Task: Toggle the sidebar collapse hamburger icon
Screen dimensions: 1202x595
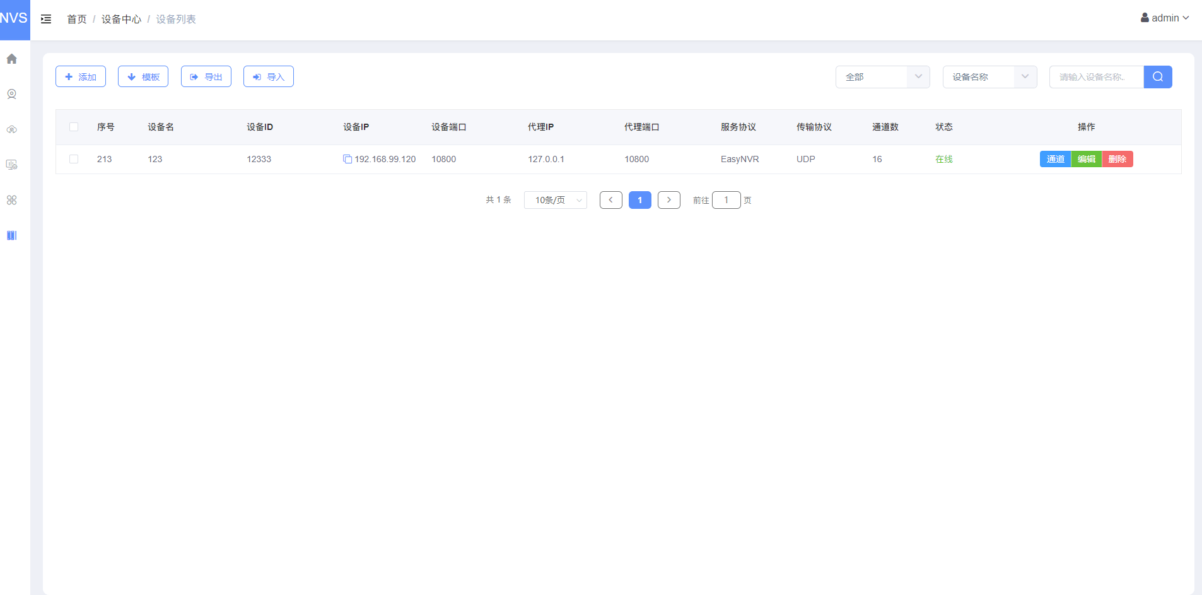Action: [46, 19]
